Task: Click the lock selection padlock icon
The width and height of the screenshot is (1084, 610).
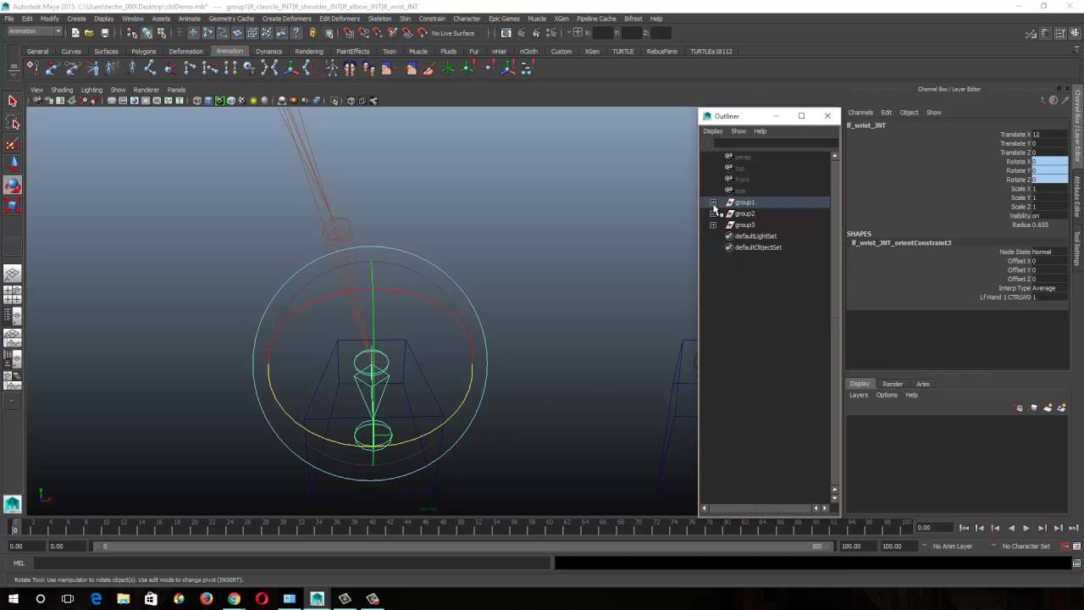Action: [312, 33]
